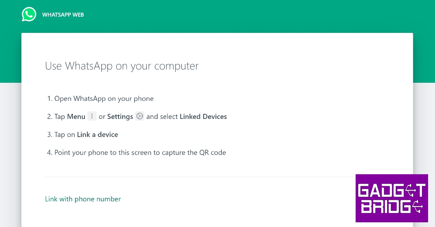The image size is (435, 227).
Task: Open the Link with phone number link
Action: 83,199
